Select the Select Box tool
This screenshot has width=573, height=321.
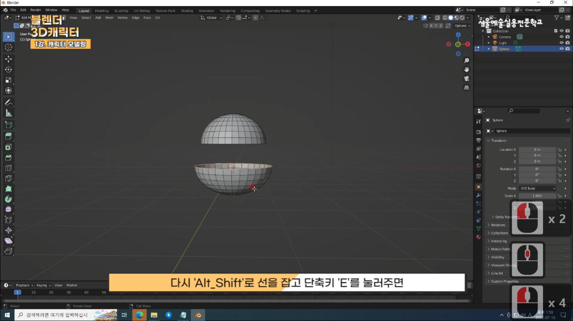tap(9, 37)
